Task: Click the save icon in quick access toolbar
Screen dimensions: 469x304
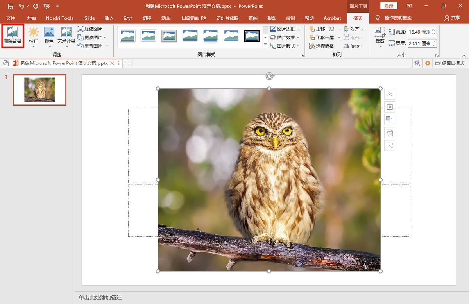Action: tap(11, 6)
